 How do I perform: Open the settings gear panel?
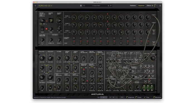pyautogui.click(x=160, y=6)
